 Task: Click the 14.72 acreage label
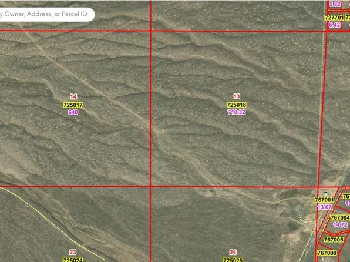pyautogui.click(x=340, y=225)
